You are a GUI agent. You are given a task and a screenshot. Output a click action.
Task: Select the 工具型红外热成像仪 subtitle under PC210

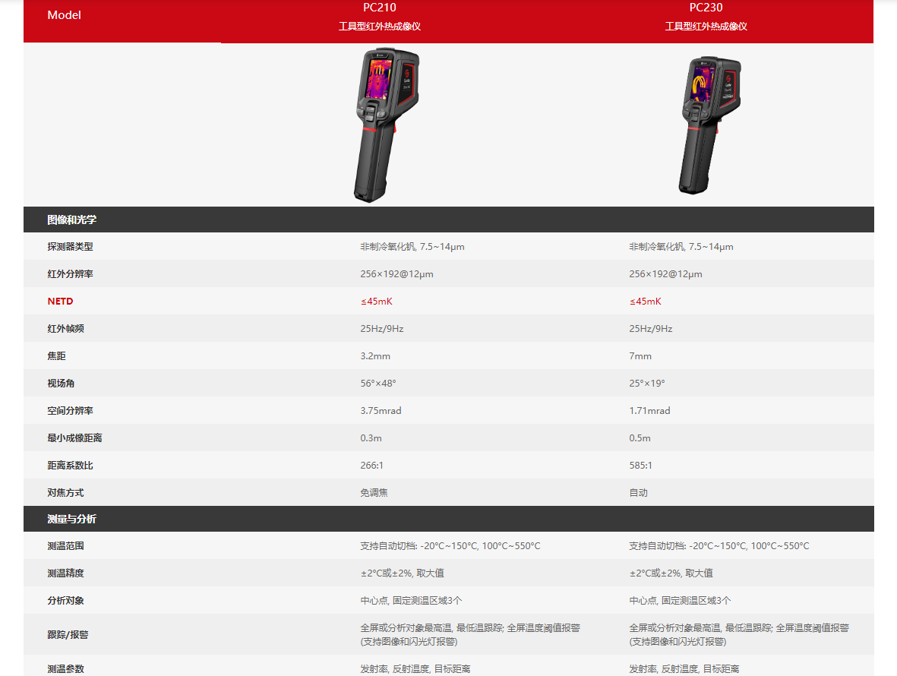coord(379,27)
